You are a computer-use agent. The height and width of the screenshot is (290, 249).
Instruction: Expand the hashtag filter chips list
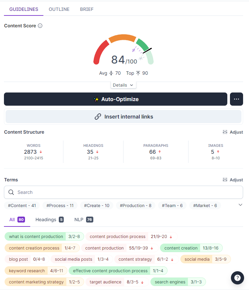pos(240,205)
